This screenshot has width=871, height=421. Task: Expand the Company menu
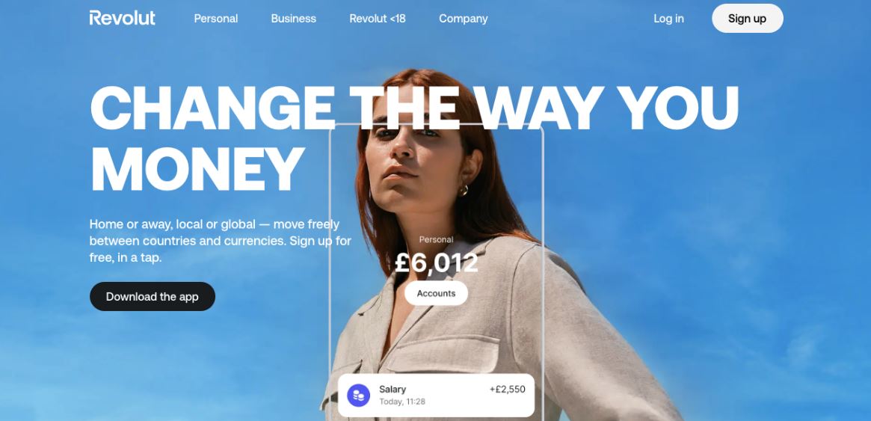tap(464, 19)
